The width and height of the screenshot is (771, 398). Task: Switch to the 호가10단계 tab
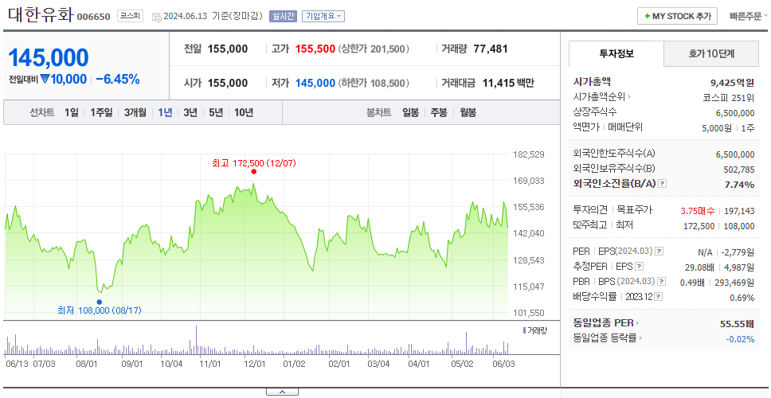[x=711, y=54]
